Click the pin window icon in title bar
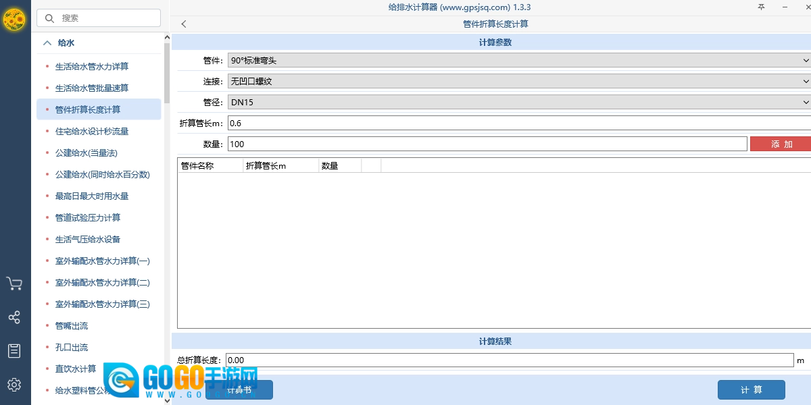 tap(761, 7)
